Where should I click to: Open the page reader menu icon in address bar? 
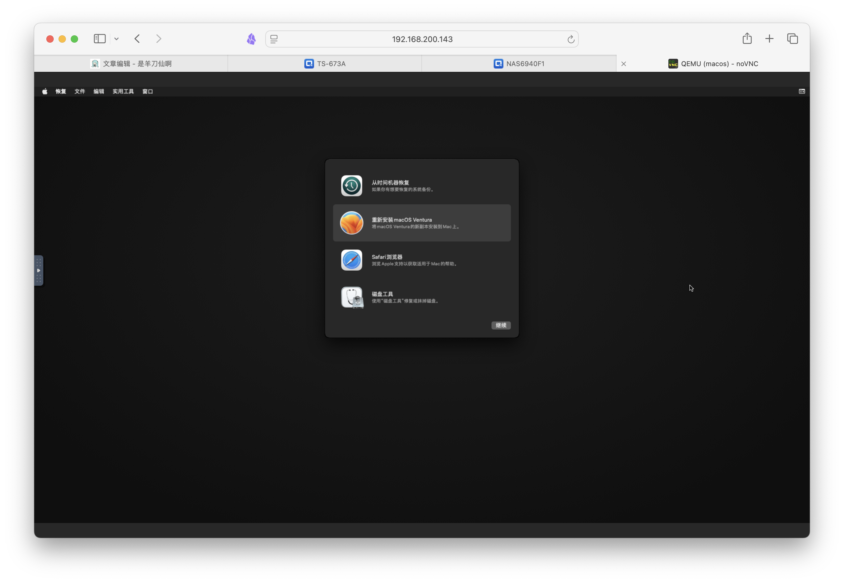274,39
